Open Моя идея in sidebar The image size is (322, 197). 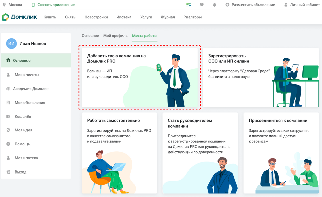(36, 130)
